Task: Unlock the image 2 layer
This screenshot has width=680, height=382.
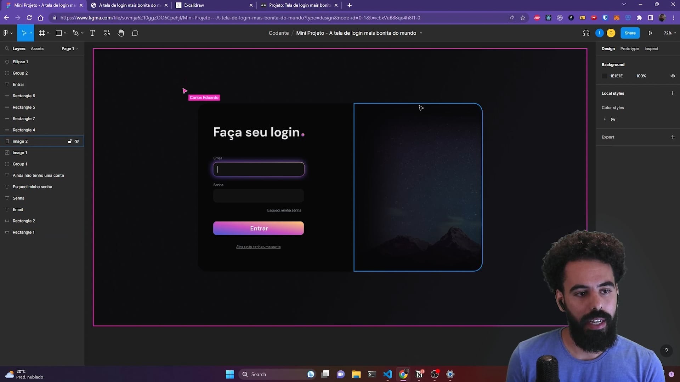Action: pyautogui.click(x=70, y=141)
